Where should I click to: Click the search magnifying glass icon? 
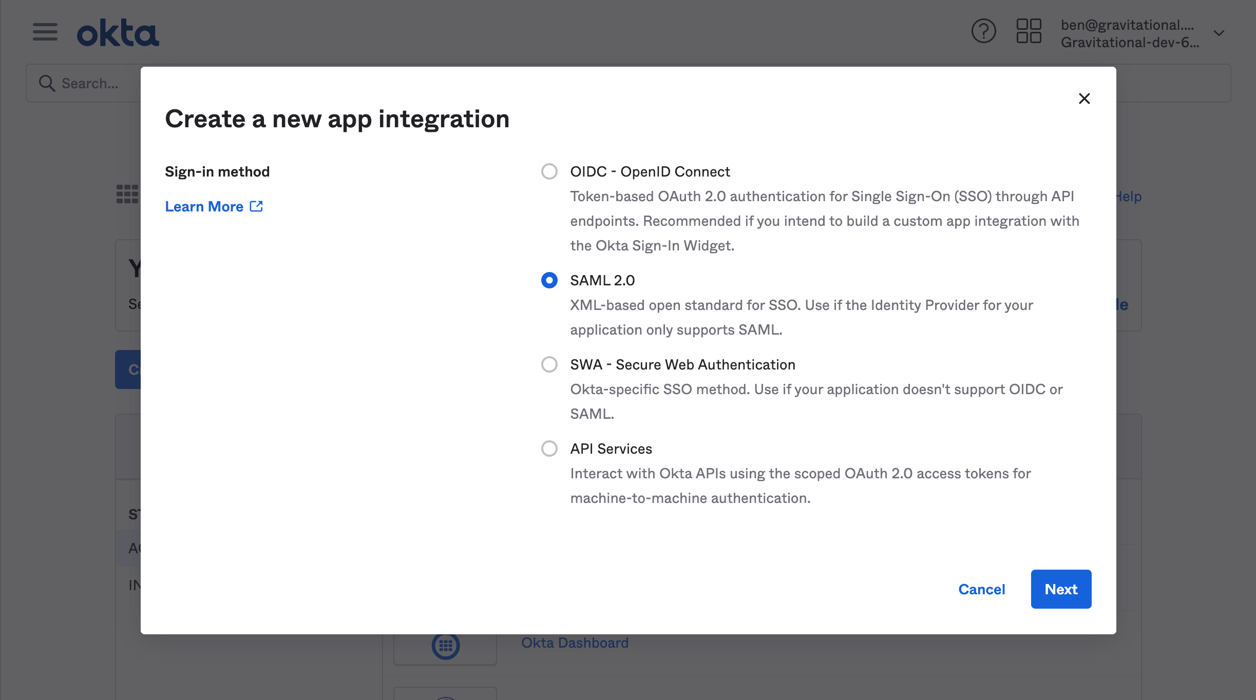47,83
